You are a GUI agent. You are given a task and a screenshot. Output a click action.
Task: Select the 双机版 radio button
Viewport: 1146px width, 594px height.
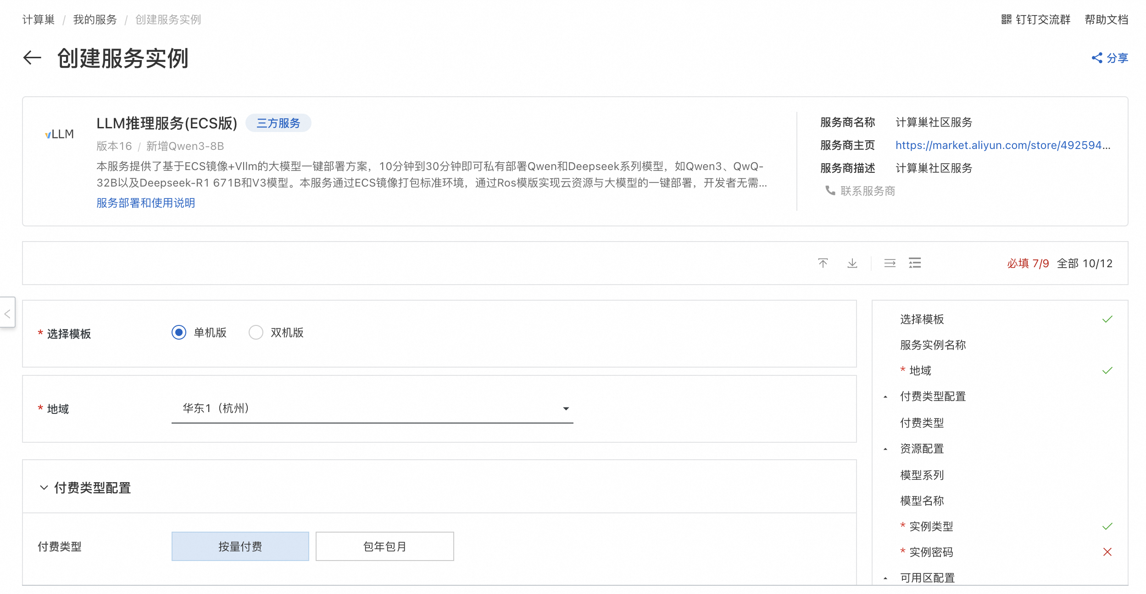[x=256, y=332]
